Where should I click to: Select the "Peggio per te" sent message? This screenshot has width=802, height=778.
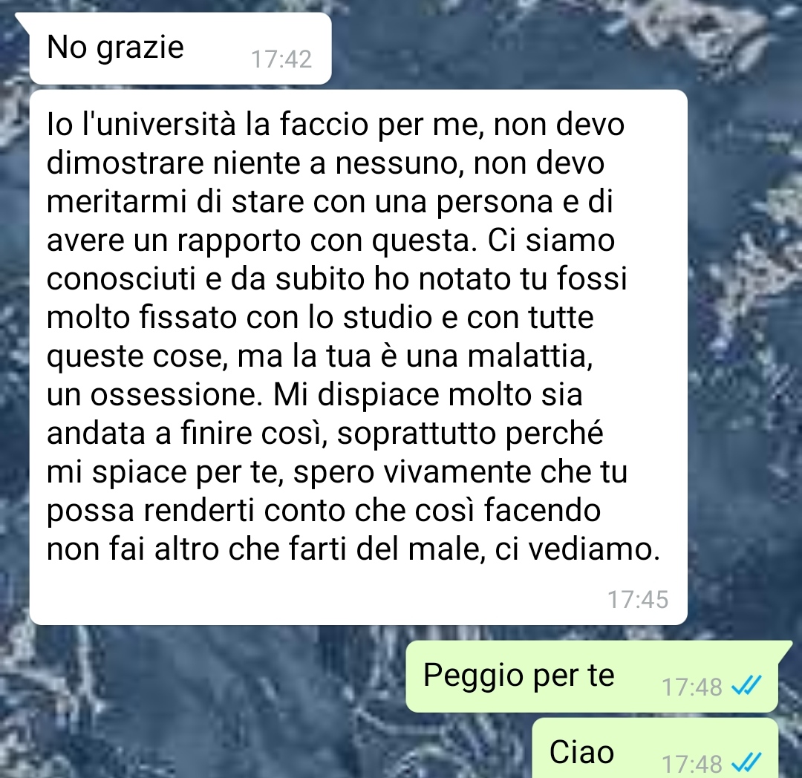(x=592, y=676)
